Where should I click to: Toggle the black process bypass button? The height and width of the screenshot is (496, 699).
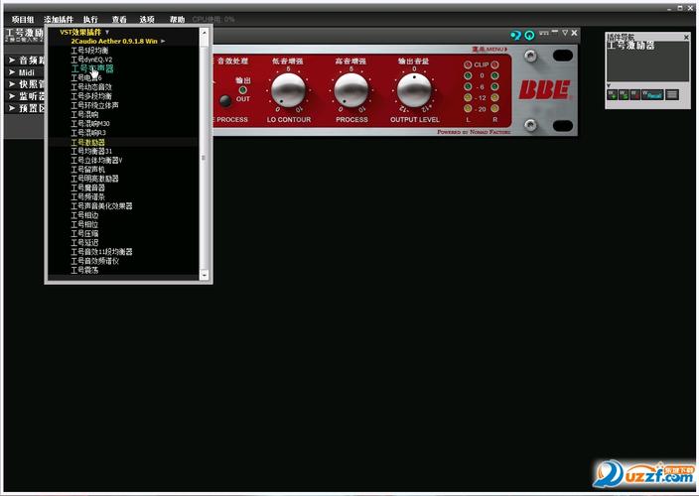click(x=225, y=101)
